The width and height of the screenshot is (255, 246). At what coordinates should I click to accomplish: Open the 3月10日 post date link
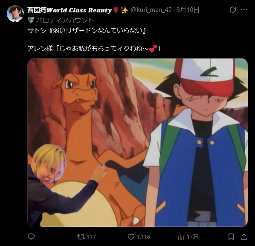pyautogui.click(x=188, y=10)
